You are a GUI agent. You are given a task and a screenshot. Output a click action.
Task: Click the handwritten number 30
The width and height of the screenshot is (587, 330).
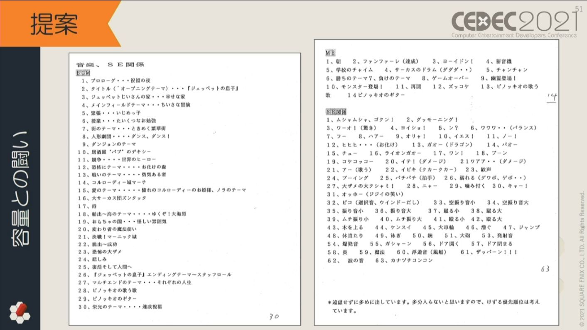click(273, 317)
